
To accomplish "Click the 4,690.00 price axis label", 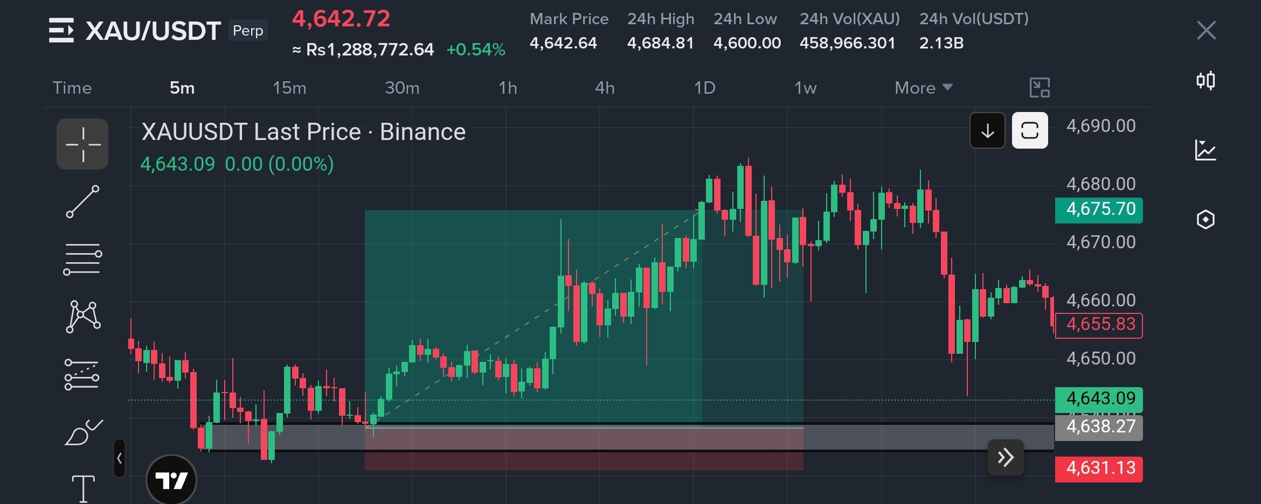I will click(x=1101, y=126).
